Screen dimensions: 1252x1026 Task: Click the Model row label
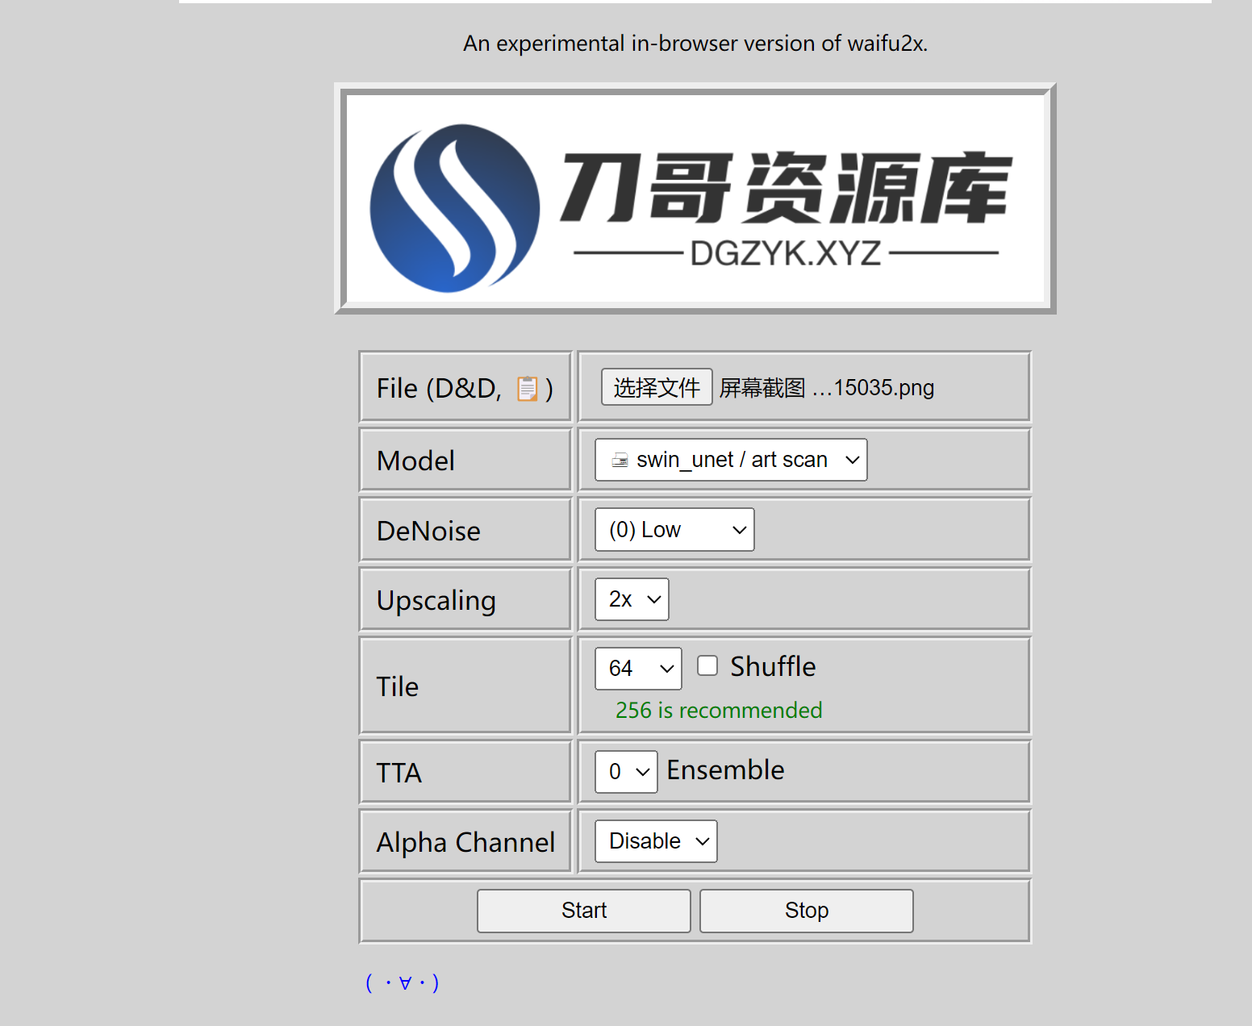coord(415,461)
